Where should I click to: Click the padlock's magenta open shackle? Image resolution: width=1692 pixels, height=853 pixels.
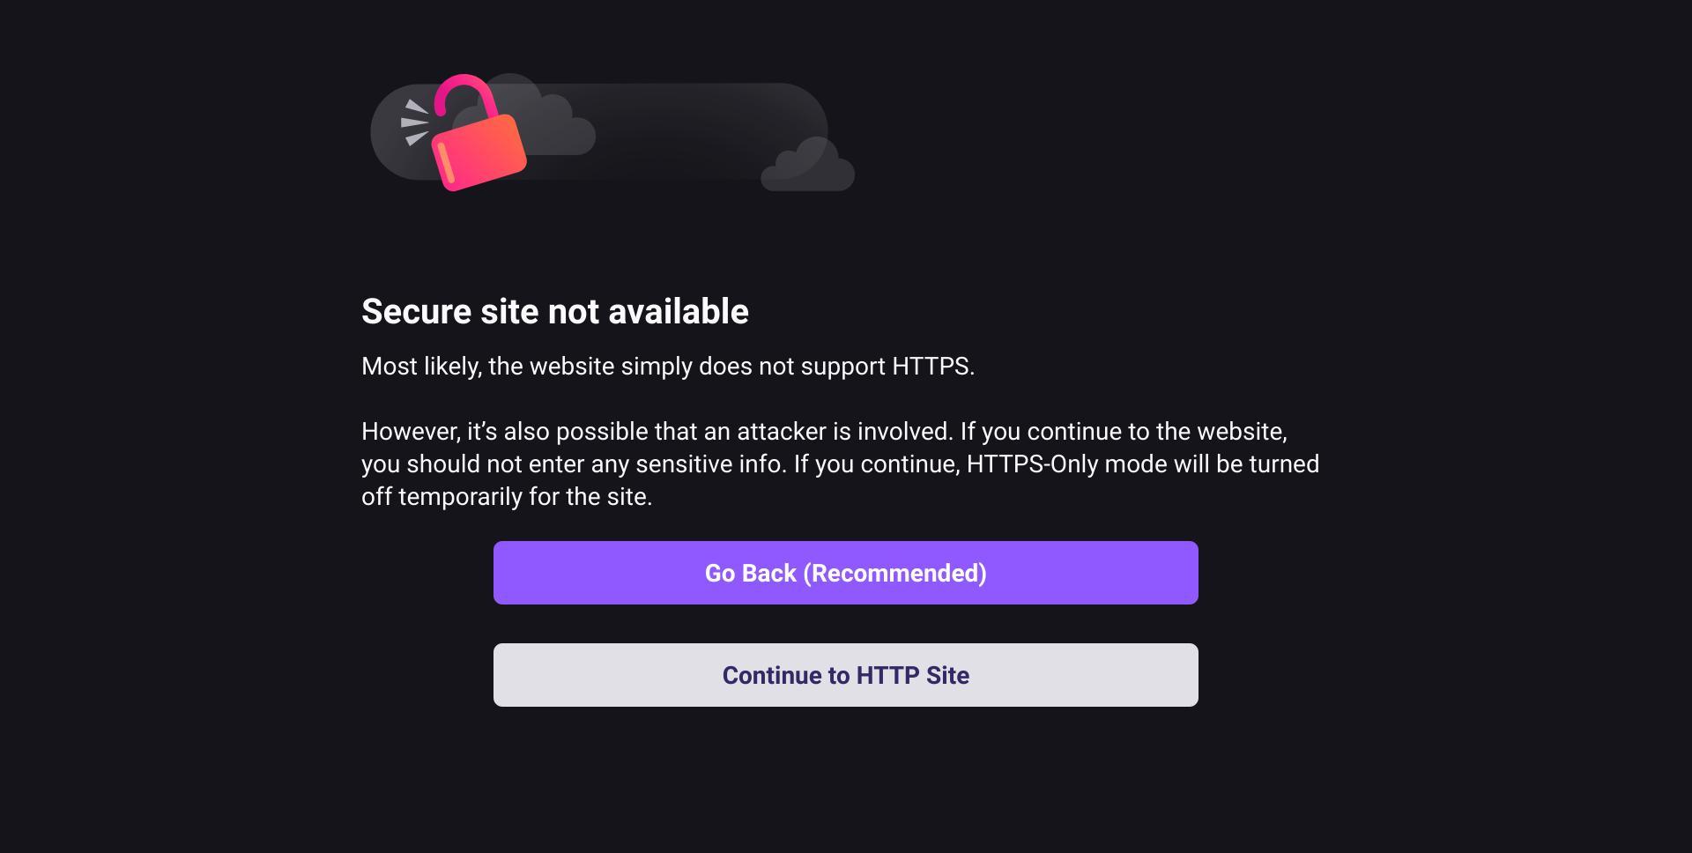pyautogui.click(x=464, y=96)
